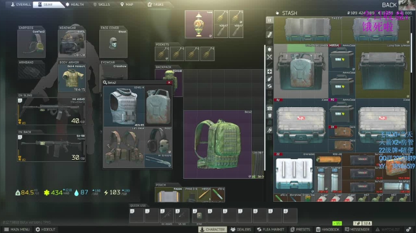The height and width of the screenshot is (233, 416).
Task: Select the Morphine injector in stash
Action: click(x=294, y=197)
